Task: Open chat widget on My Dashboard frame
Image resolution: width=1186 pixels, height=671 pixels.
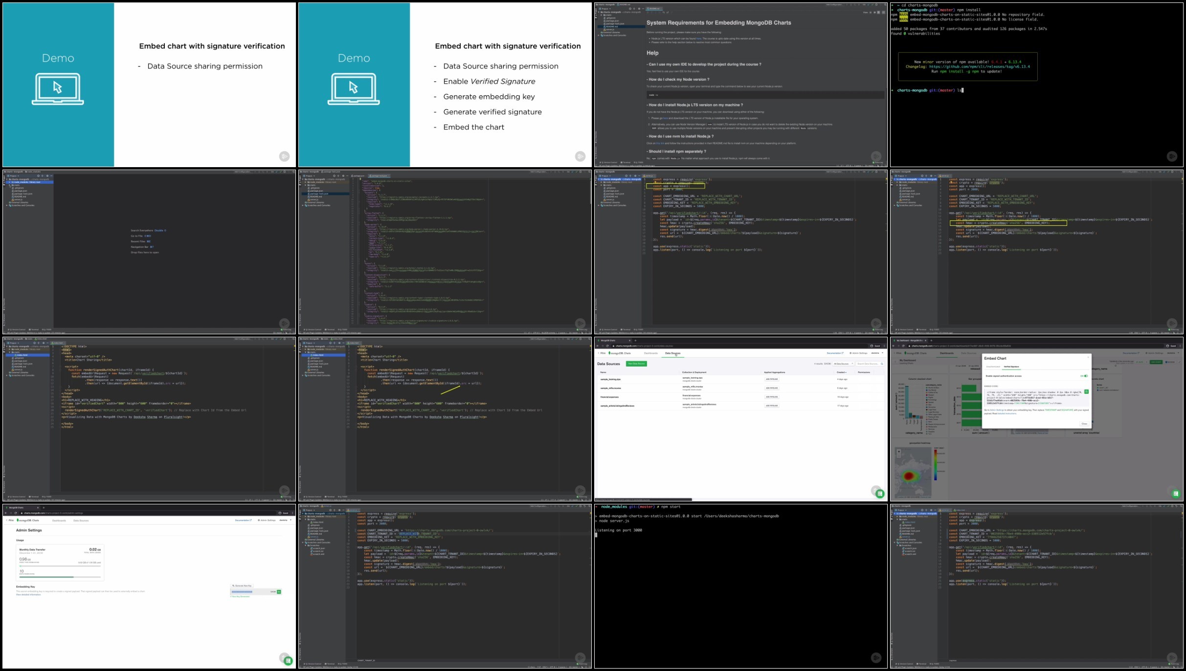Action: pos(1176,494)
